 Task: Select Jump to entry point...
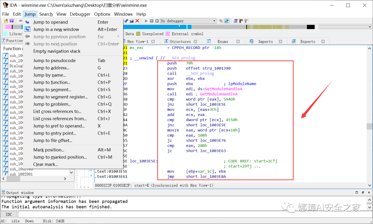click(73, 133)
